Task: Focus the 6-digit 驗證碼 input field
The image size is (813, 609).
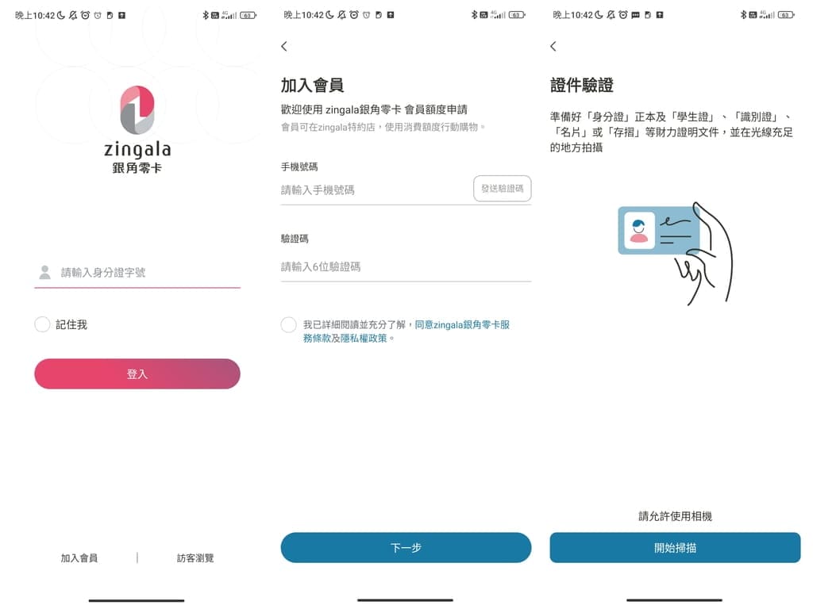Action: click(x=406, y=266)
